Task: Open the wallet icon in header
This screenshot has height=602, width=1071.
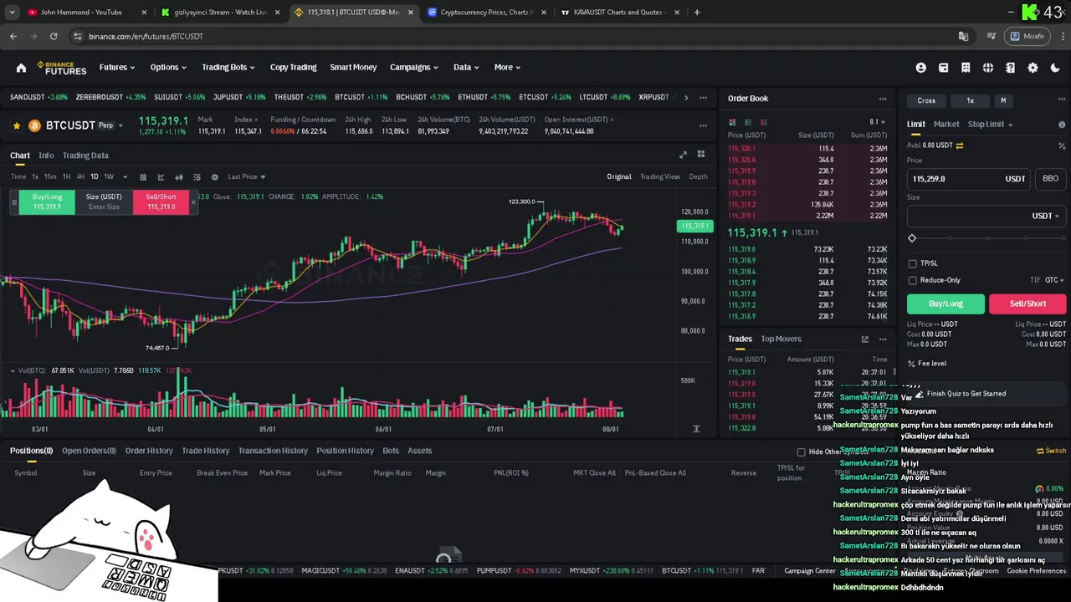Action: pyautogui.click(x=943, y=68)
